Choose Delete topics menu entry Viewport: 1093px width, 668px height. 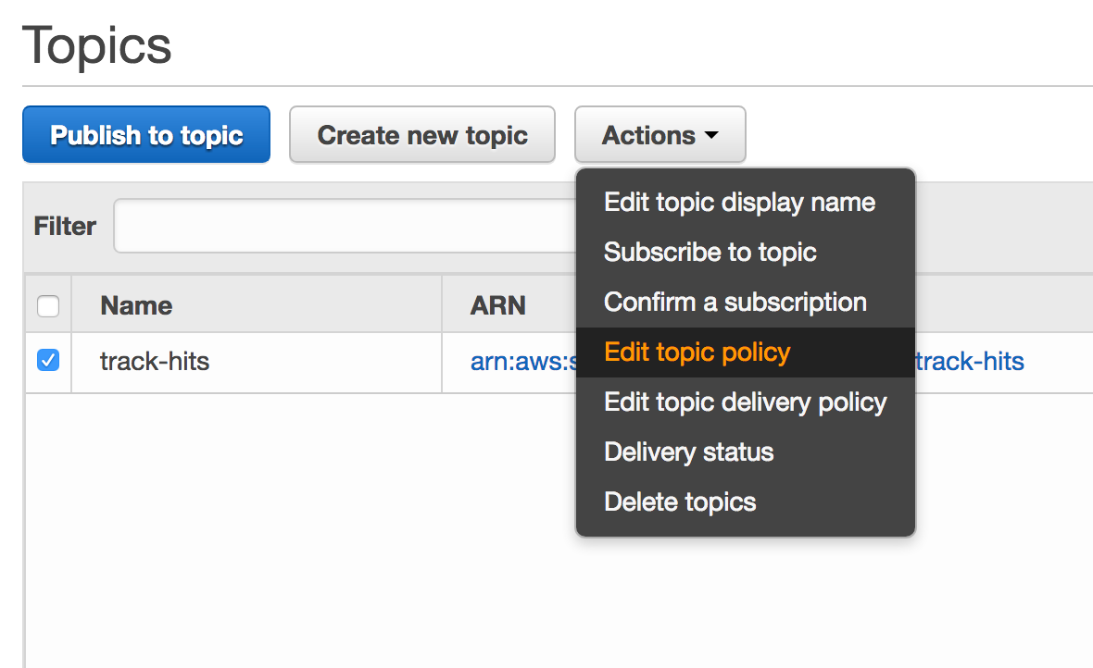click(745, 503)
